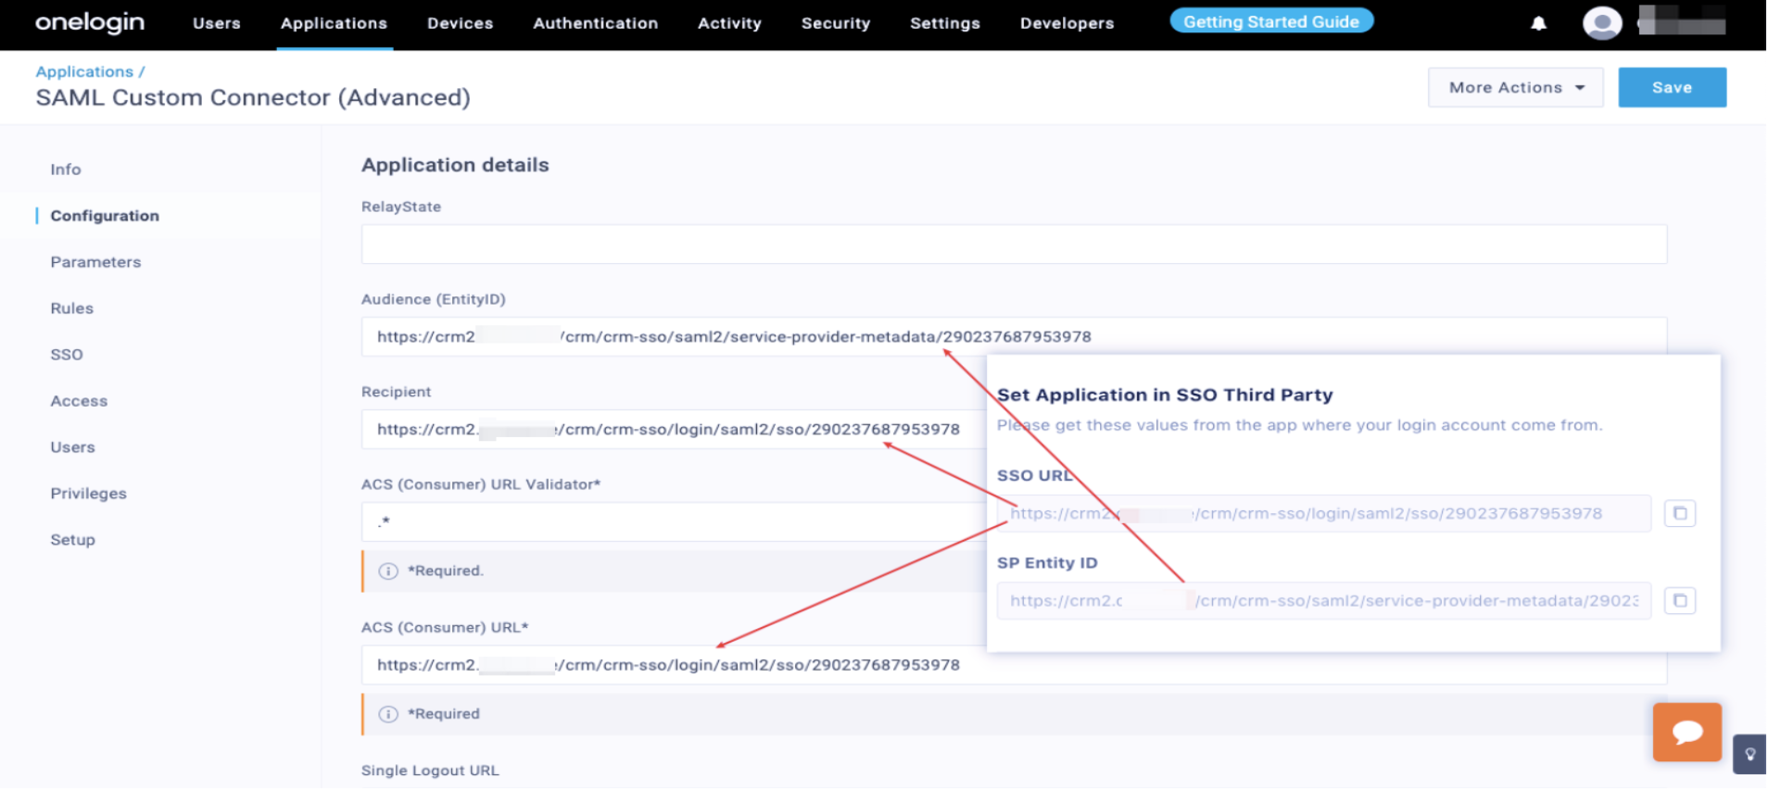
Task: Open the Users top menu
Action: [x=216, y=23]
